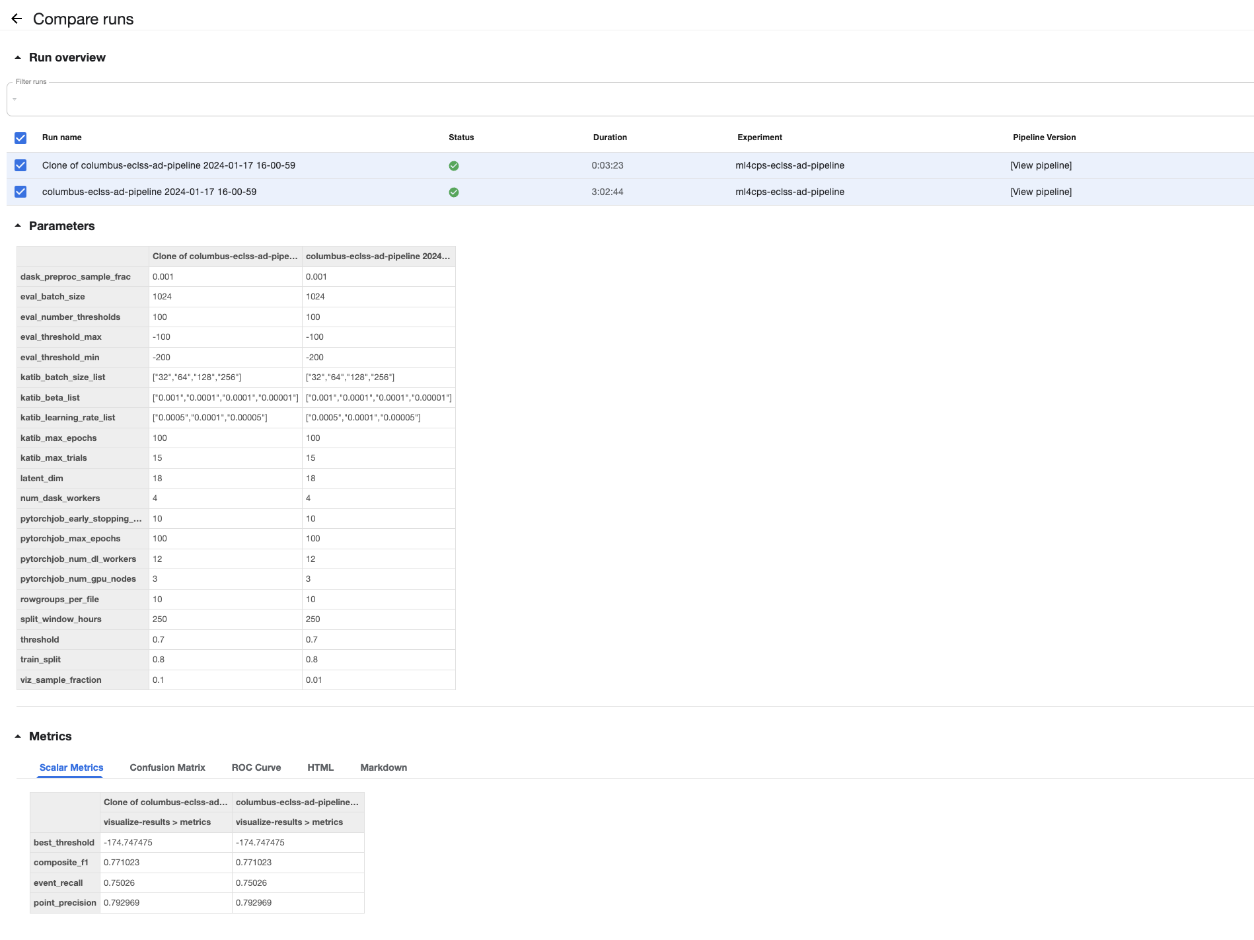
Task: Click the columbus-eclss-ad-pipeline 2024 column header in Parameters
Action: (x=379, y=256)
